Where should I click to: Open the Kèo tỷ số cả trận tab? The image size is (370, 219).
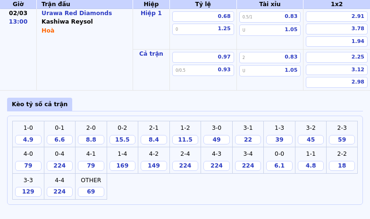coord(40,104)
